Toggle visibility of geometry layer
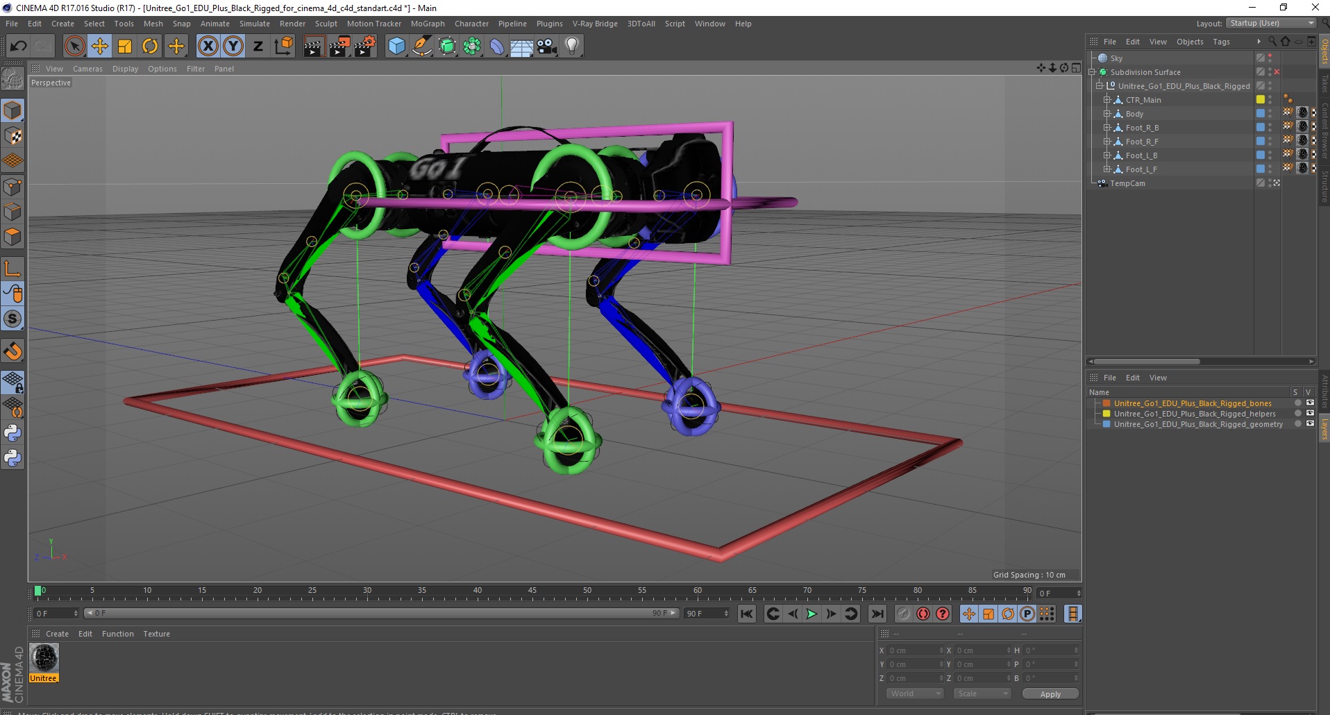This screenshot has width=1330, height=715. [x=1310, y=424]
